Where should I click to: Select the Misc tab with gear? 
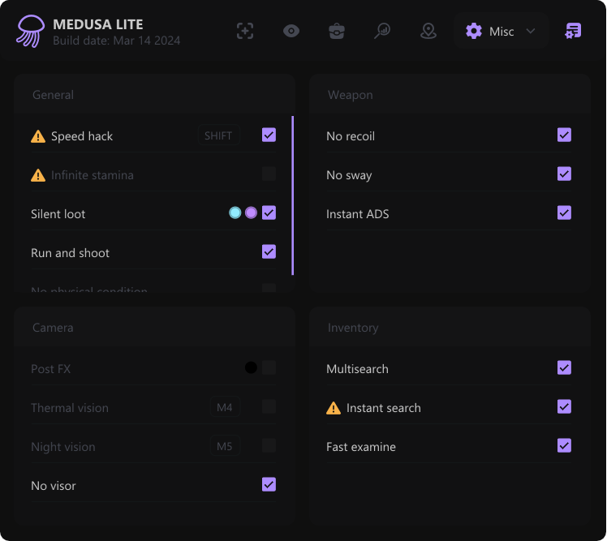tap(489, 31)
